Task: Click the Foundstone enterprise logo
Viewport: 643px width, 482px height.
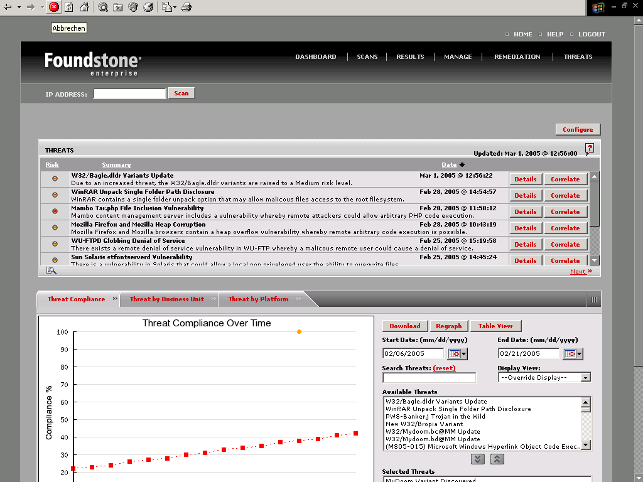Action: coord(93,64)
